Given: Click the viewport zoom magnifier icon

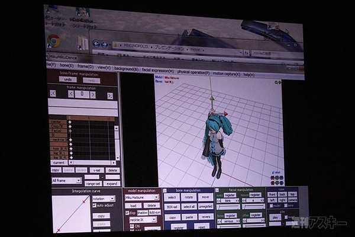Looking at the screenshot, I should 276,82.
